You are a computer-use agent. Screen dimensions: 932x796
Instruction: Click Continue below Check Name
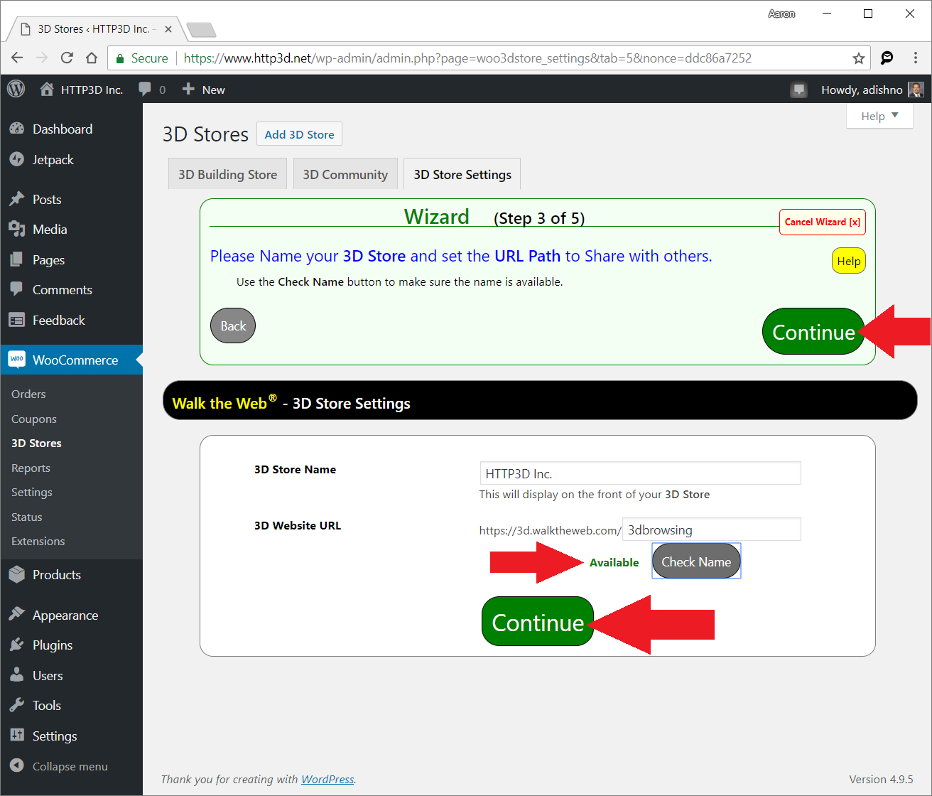(x=538, y=622)
